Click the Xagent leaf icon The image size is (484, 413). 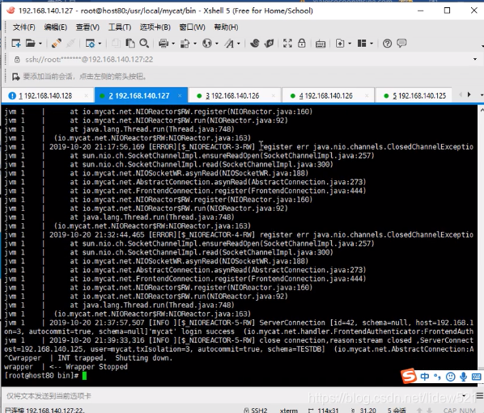click(270, 44)
